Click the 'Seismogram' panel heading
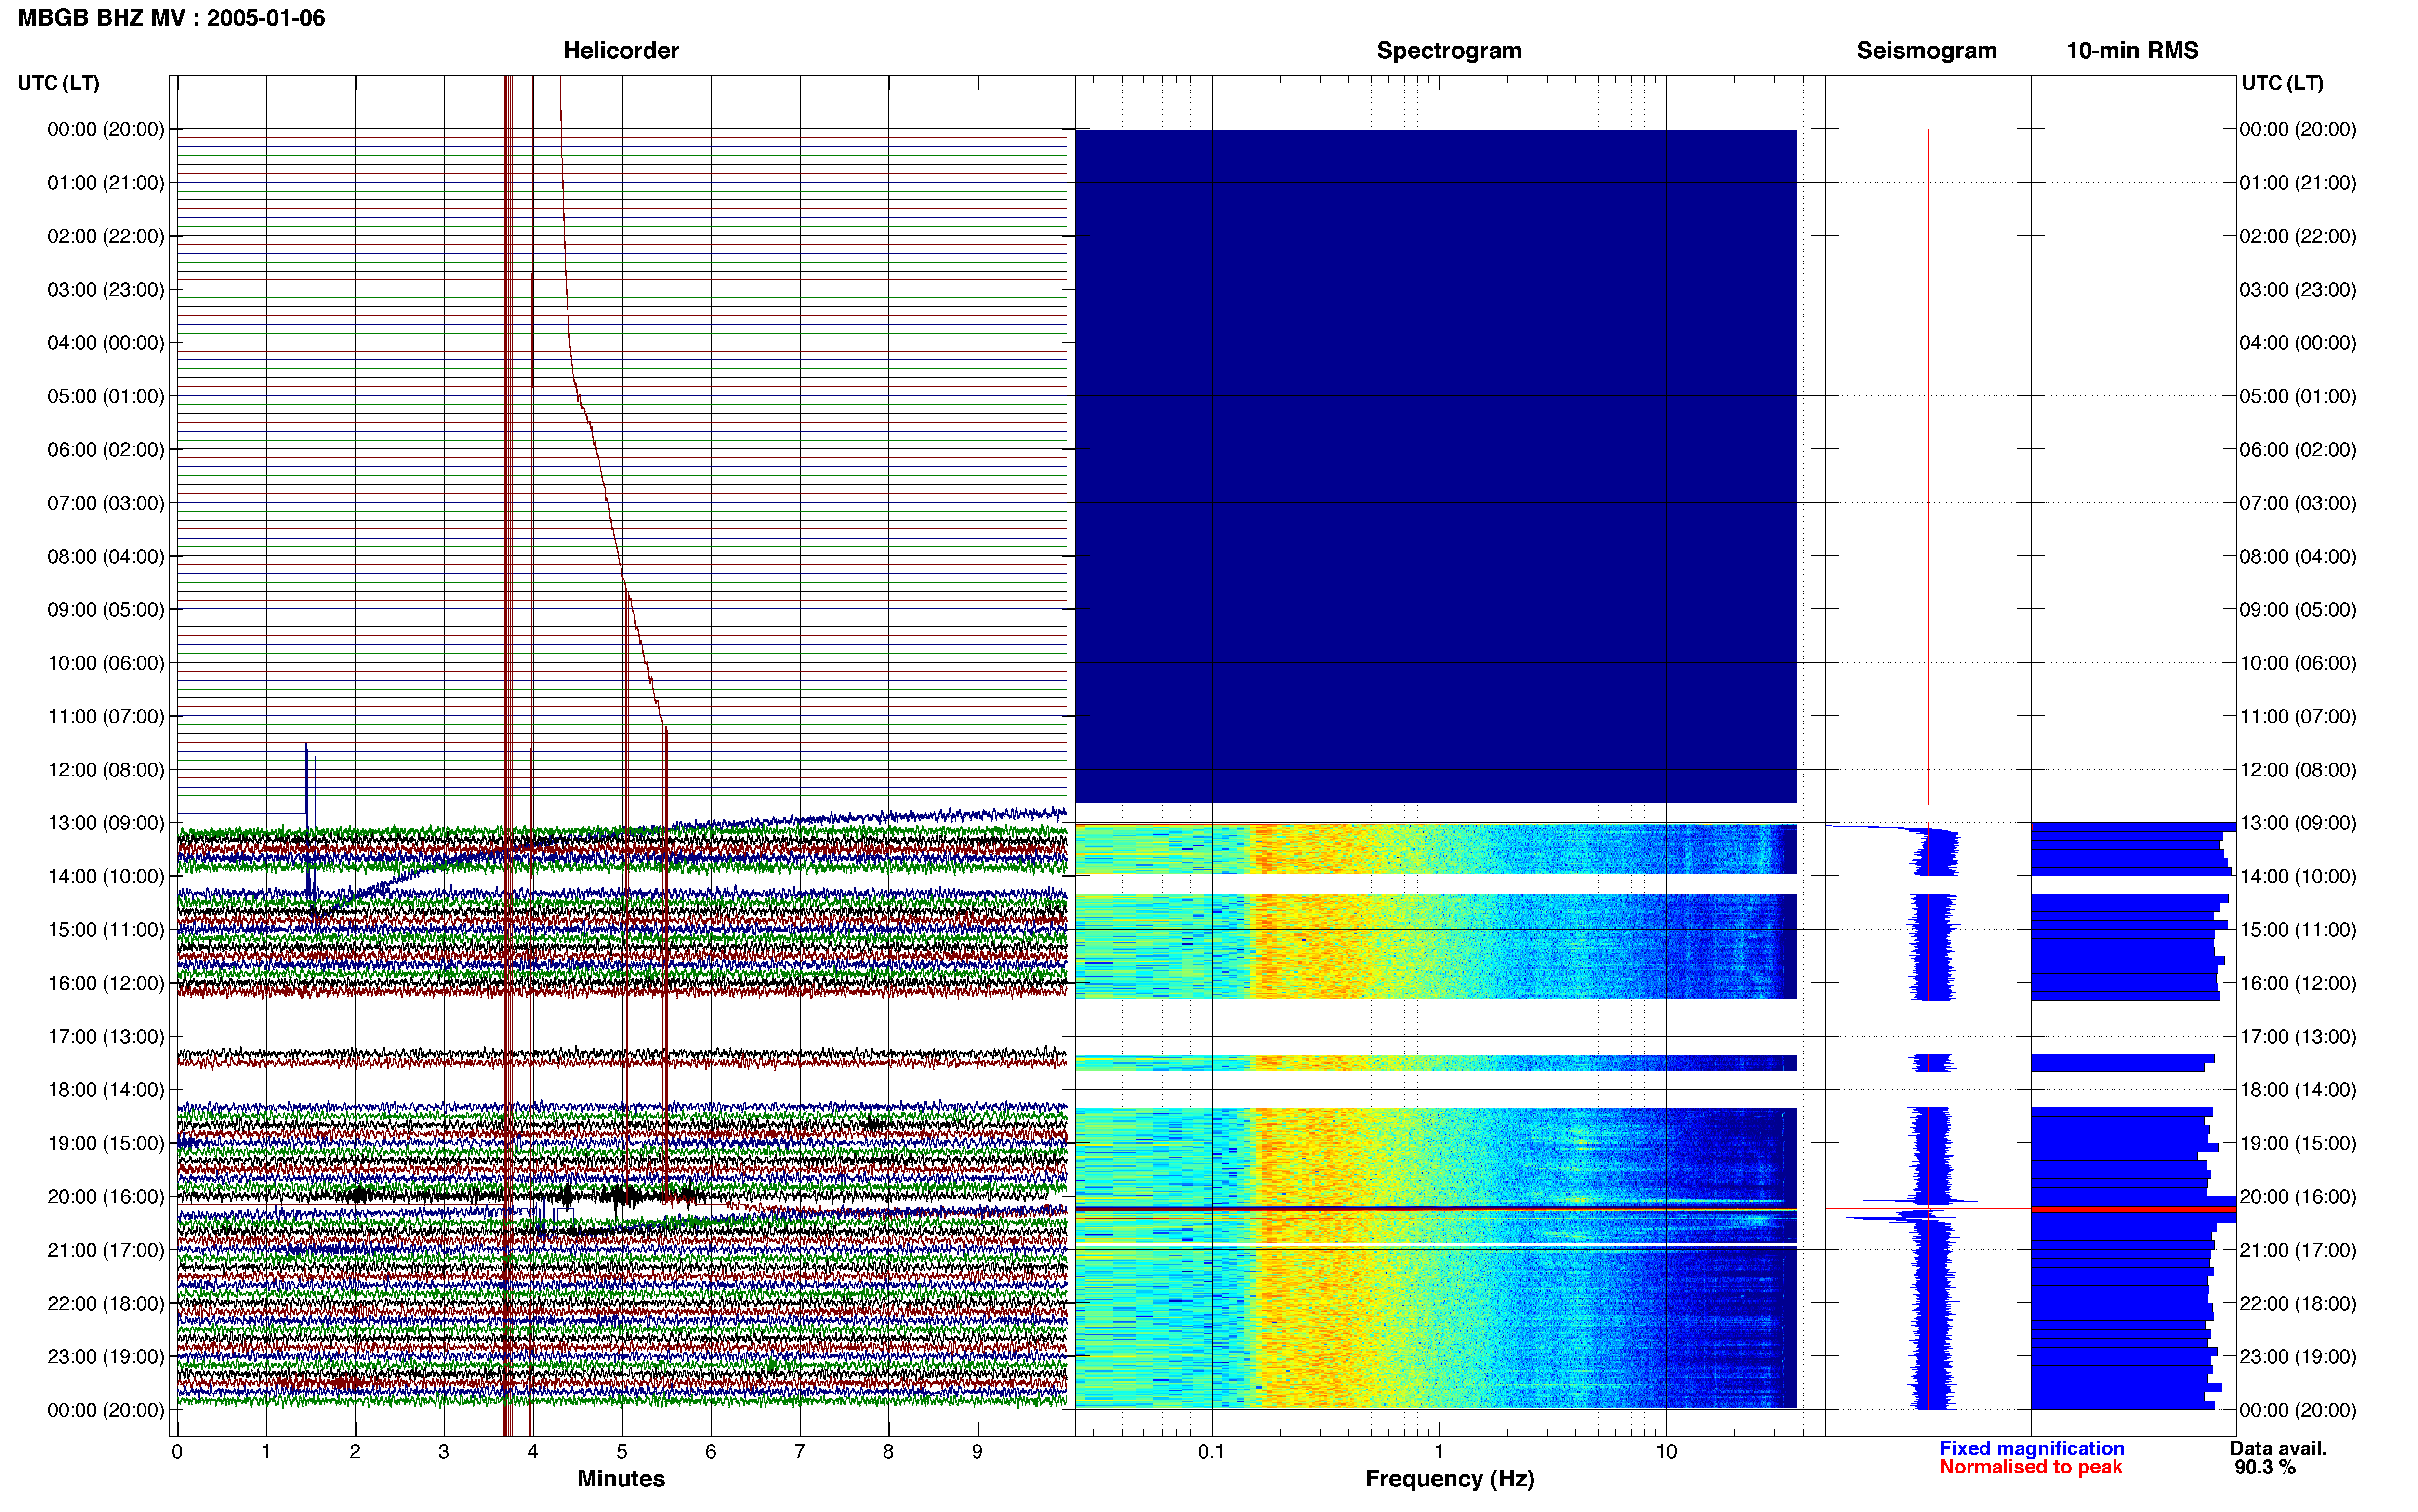The height and width of the screenshot is (1512, 2418). (1926, 50)
